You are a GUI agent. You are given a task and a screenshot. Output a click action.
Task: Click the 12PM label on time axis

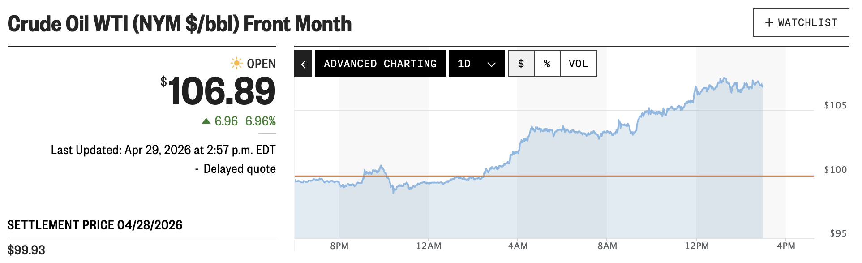696,246
